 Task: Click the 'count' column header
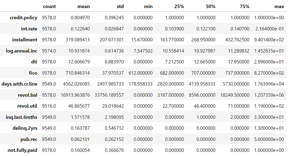[49, 6]
